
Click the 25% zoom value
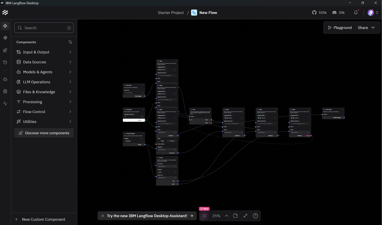click(x=216, y=216)
